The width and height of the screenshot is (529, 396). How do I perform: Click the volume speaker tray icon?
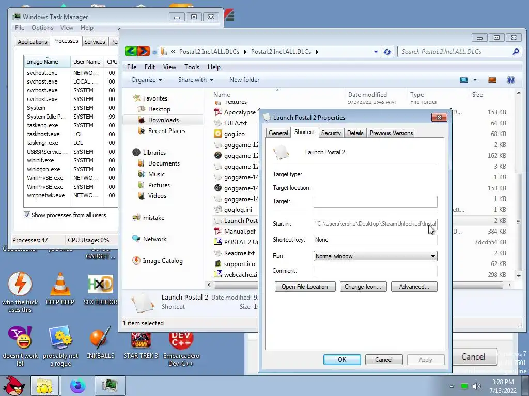coord(476,386)
